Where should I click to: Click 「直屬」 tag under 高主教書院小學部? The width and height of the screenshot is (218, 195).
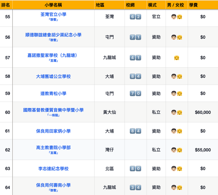click(x=53, y=153)
